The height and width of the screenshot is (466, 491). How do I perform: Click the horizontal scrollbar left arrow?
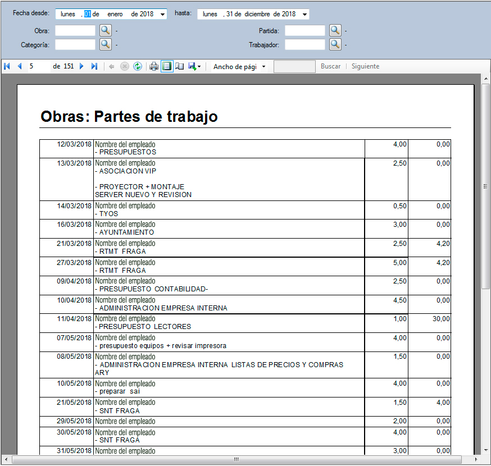[6, 459]
